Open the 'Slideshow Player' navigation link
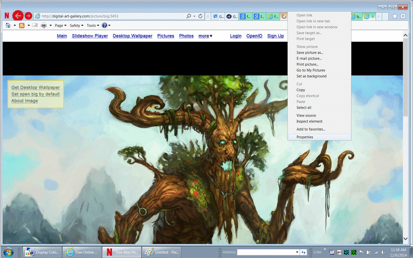Screen dimensions: 413x258 pyautogui.click(x=90, y=36)
